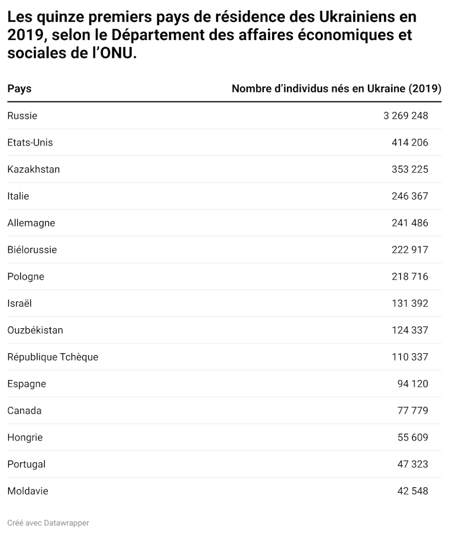Click the Hongrie country name
The image size is (449, 535).
click(25, 437)
